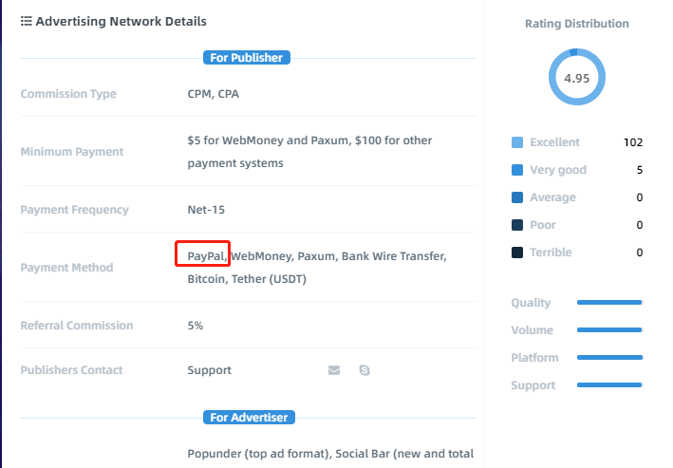Click the Excellent rating color swatch
The image size is (673, 468).
tap(517, 142)
